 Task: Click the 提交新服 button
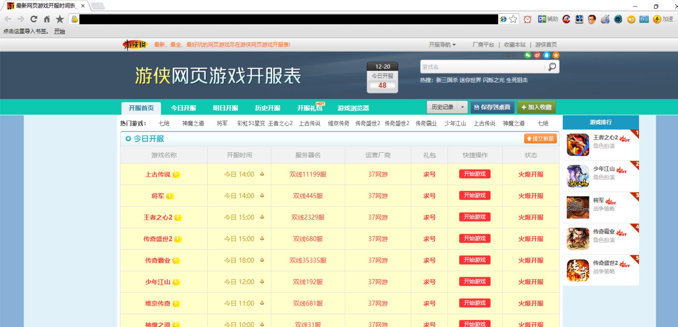pos(540,139)
